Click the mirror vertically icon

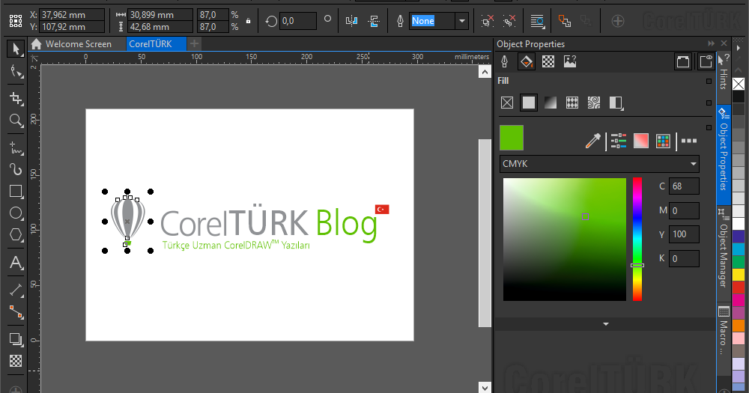pos(374,20)
